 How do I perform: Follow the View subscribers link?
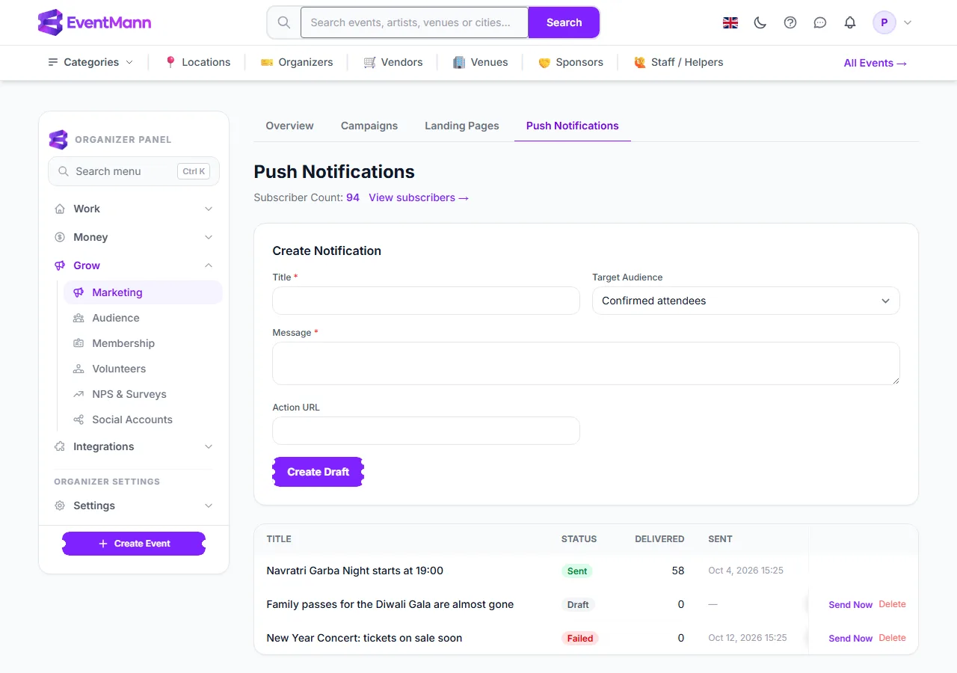point(419,197)
